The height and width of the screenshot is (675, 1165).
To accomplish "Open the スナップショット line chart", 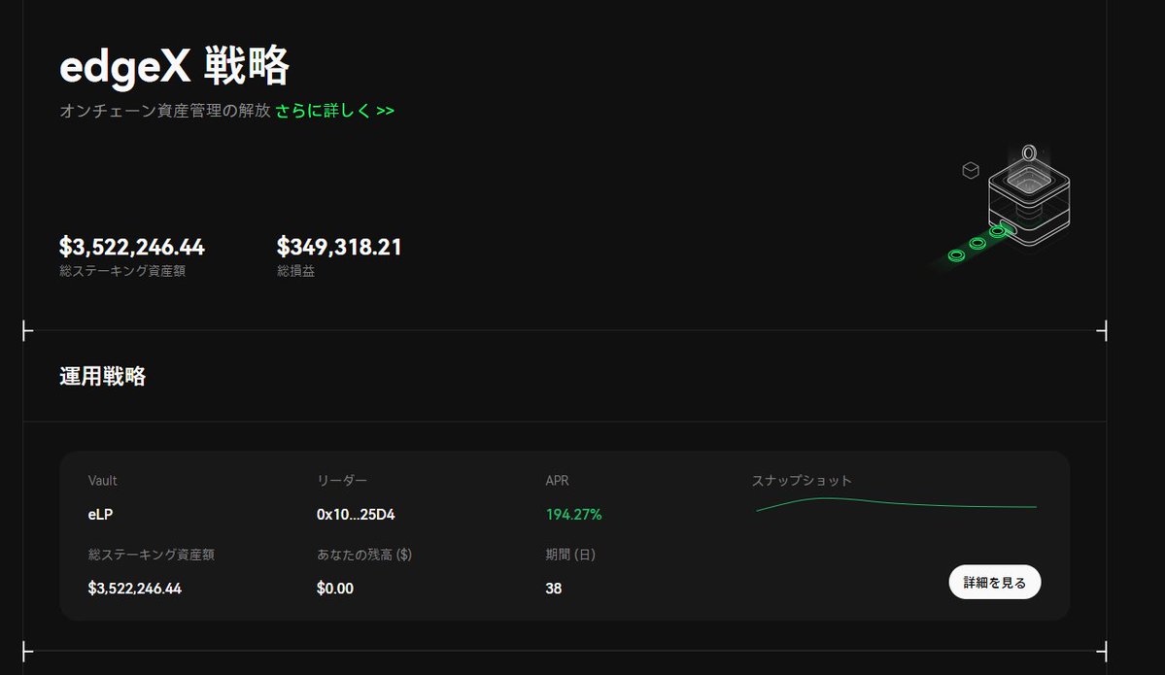I will pyautogui.click(x=896, y=504).
